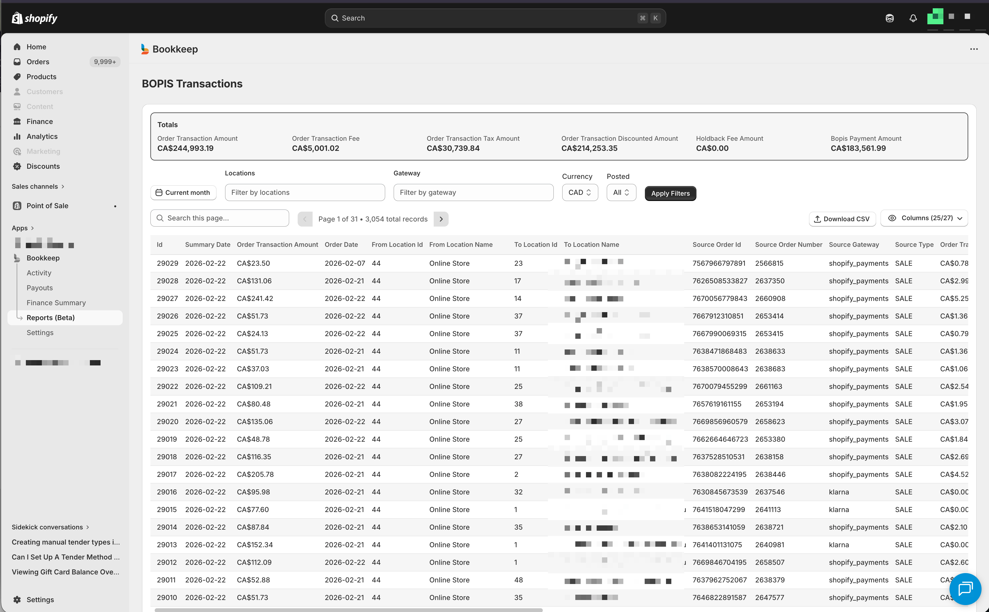Click the Shopify logo in header

point(34,18)
